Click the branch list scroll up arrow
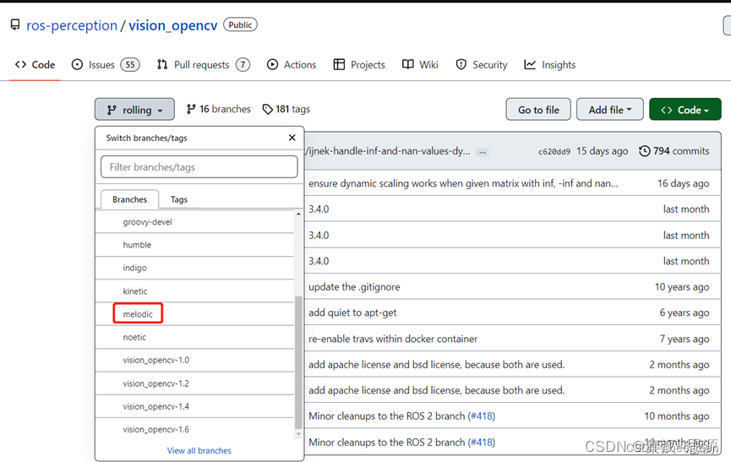 click(298, 214)
